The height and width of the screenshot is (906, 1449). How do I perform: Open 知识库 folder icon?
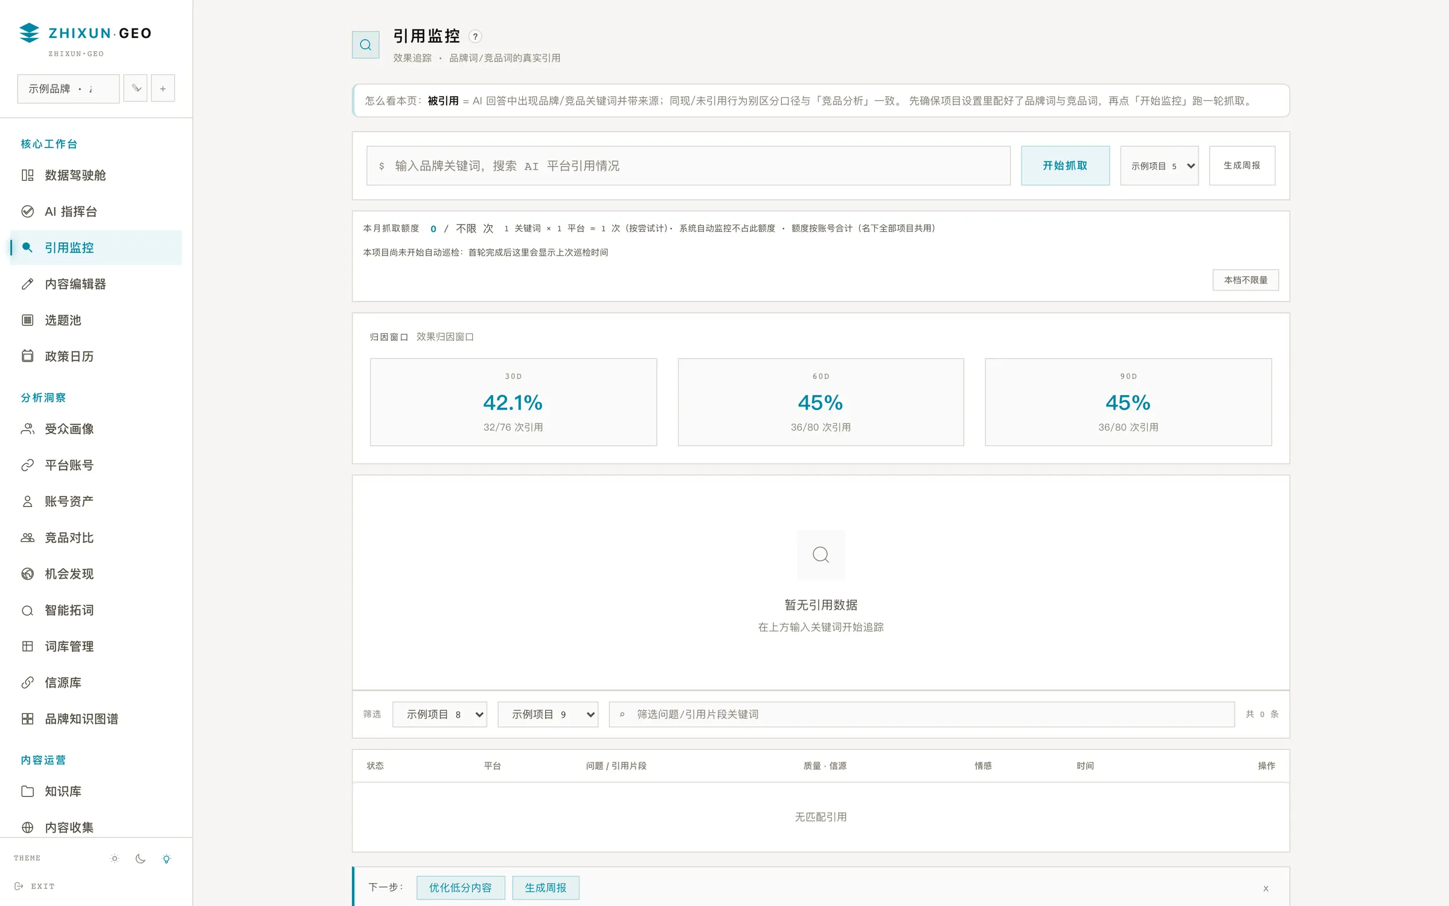[27, 791]
